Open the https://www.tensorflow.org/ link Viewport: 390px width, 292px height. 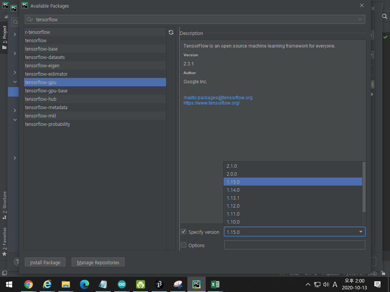click(211, 103)
